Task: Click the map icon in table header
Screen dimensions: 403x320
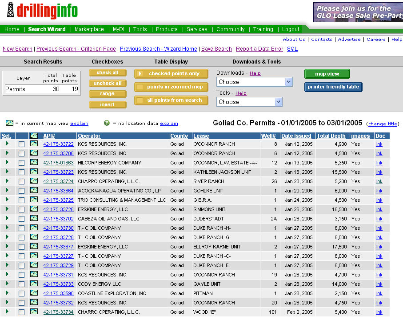Action: point(34,136)
